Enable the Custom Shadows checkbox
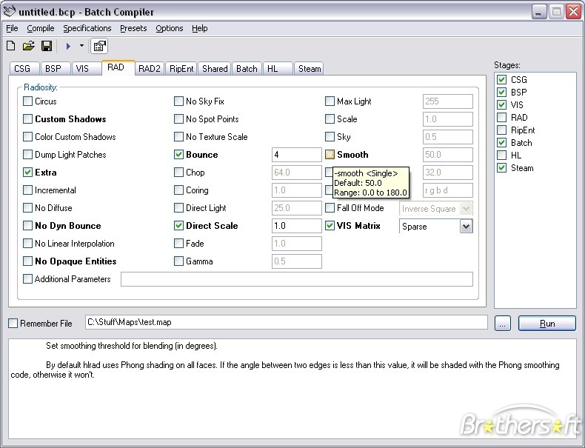The height and width of the screenshot is (448, 585). pos(27,119)
